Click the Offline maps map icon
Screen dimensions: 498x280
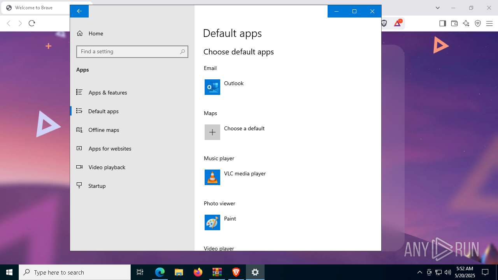79,129
